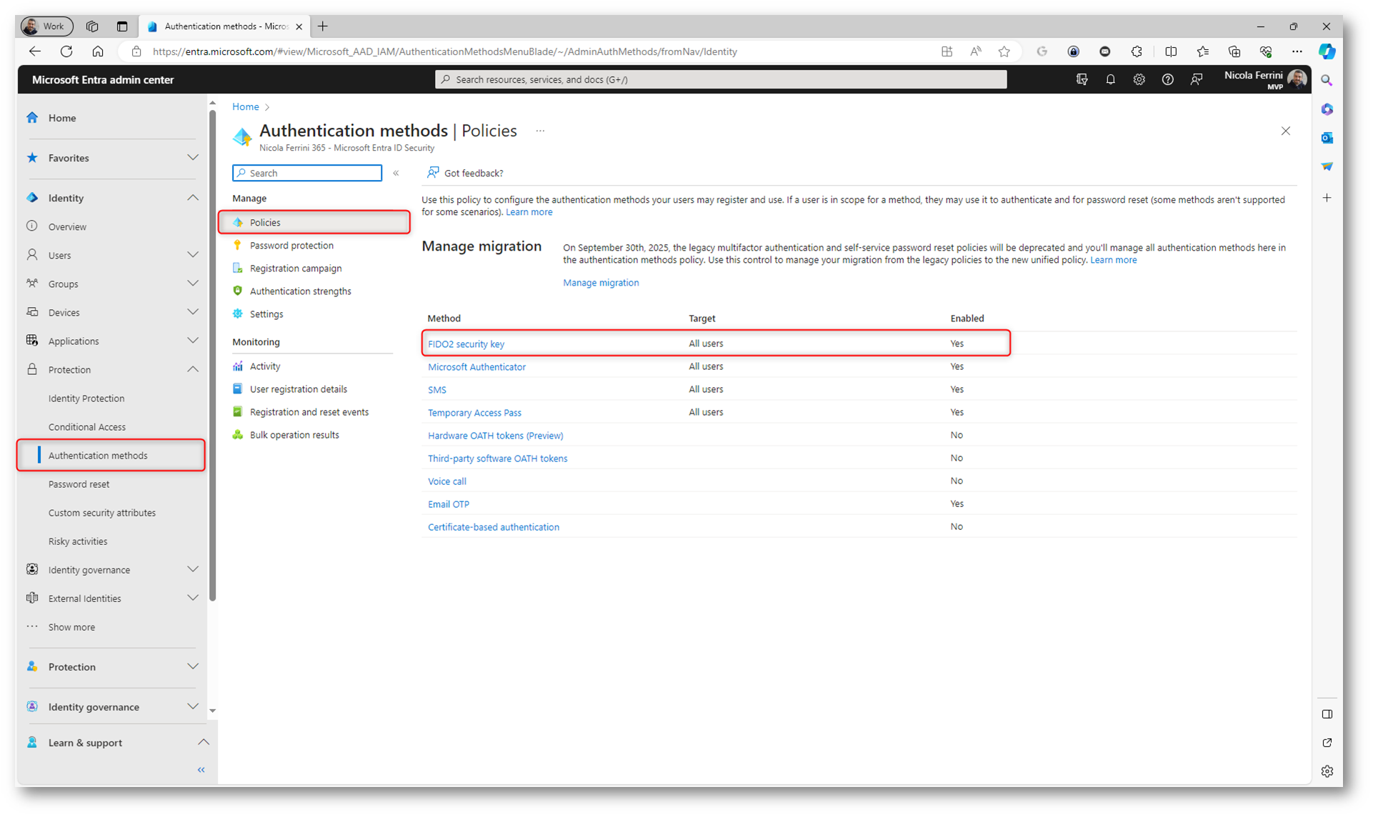This screenshot has height=817, width=1373.
Task: Open the notifications bell
Action: (x=1110, y=79)
